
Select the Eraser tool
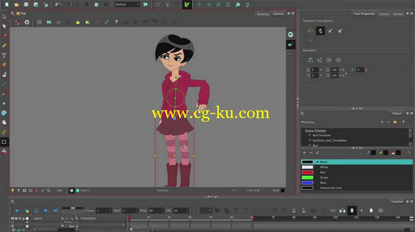[4, 65]
